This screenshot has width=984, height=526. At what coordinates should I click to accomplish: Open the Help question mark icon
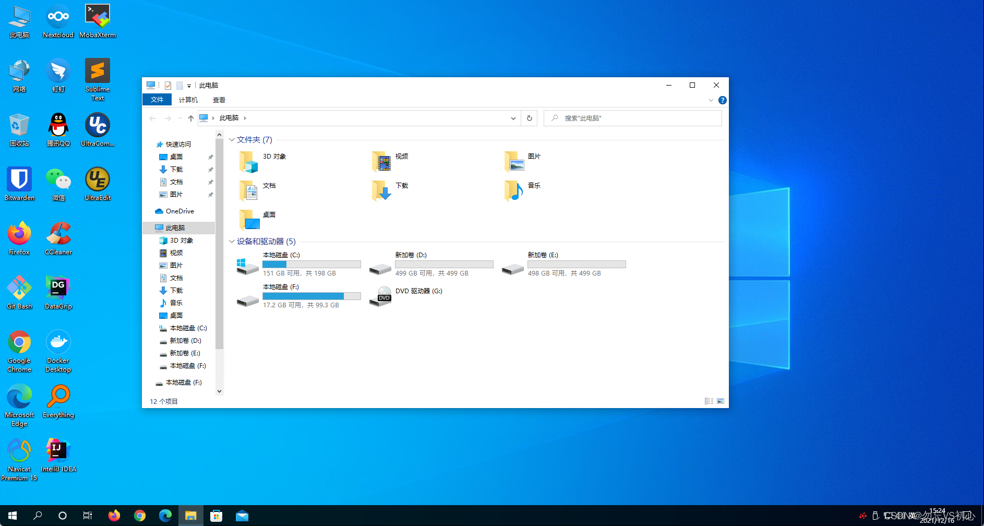[x=722, y=100]
